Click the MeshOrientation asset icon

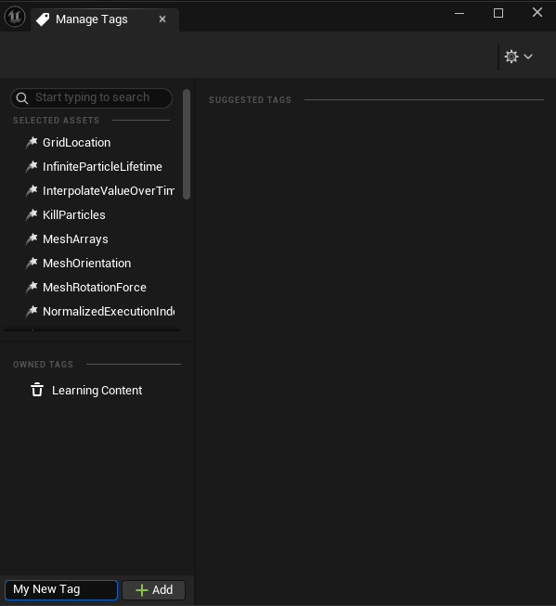pos(32,264)
